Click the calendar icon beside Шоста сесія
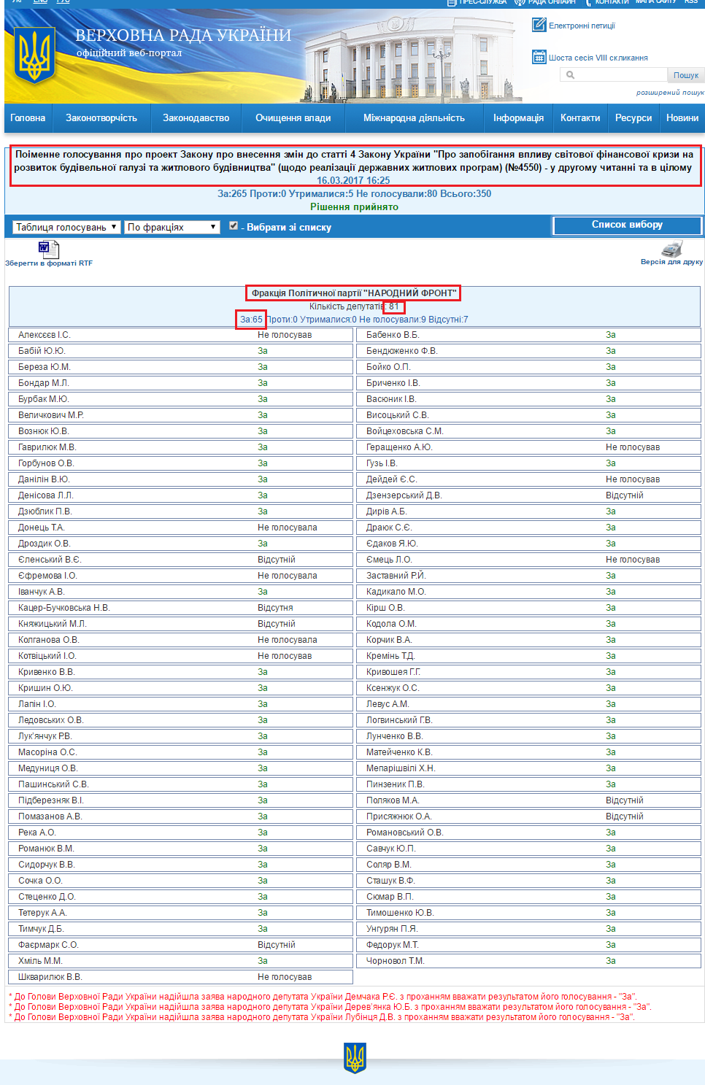Image resolution: width=705 pixels, height=1085 pixels. [x=539, y=57]
